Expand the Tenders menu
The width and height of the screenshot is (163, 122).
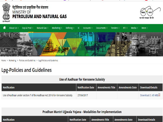tap(115, 28)
